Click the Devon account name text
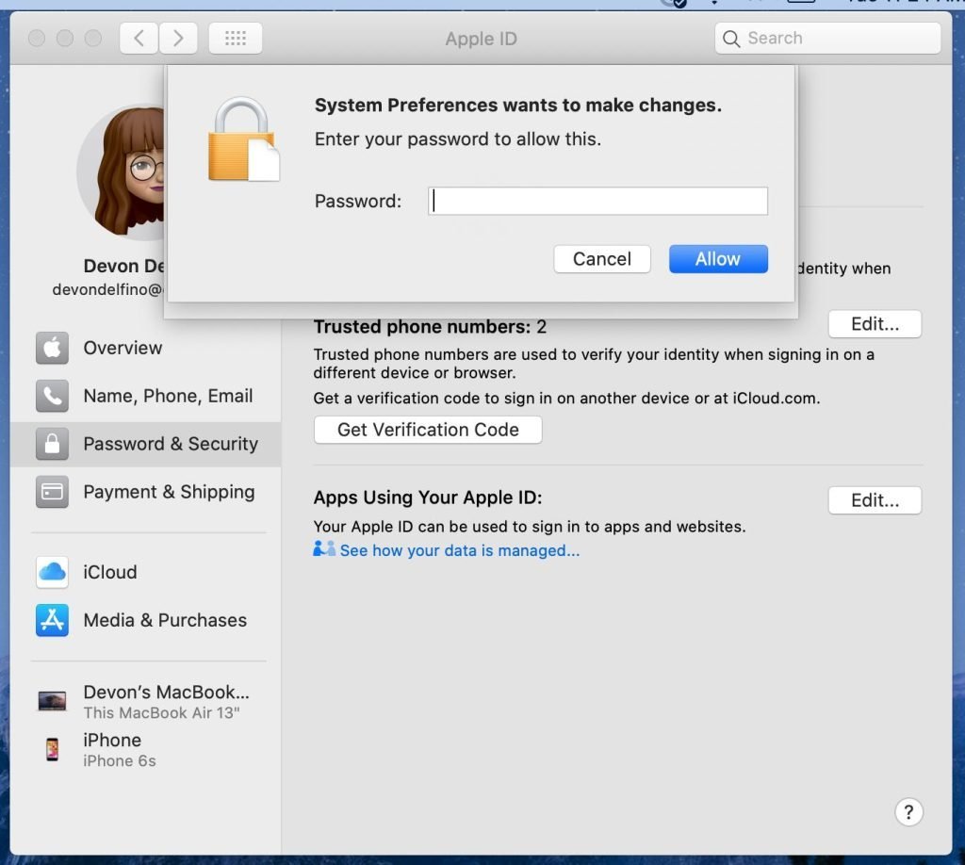This screenshot has width=965, height=865. pyautogui.click(x=124, y=266)
